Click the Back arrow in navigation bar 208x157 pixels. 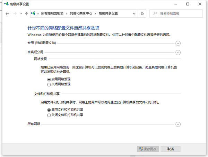coord(7,13)
